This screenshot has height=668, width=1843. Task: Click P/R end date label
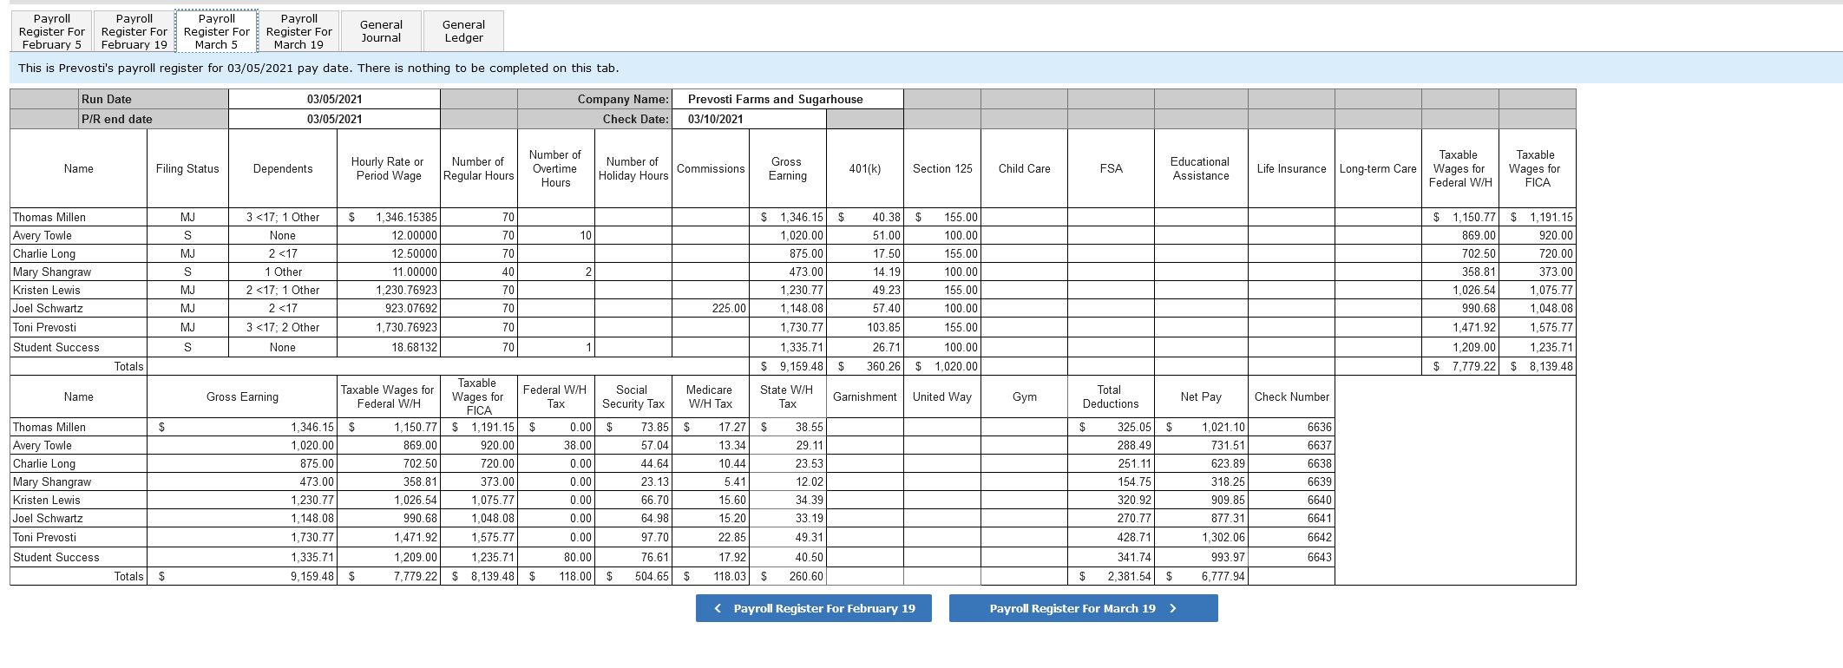(x=117, y=119)
